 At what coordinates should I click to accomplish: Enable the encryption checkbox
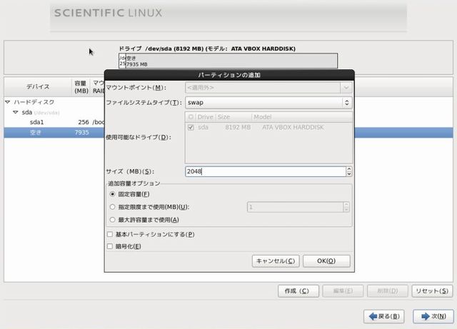[109, 247]
